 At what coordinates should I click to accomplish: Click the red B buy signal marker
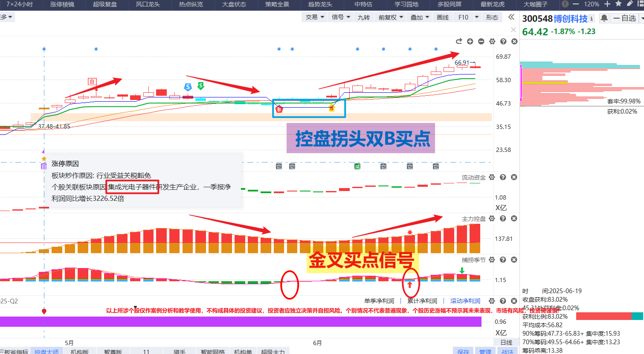coord(279,109)
